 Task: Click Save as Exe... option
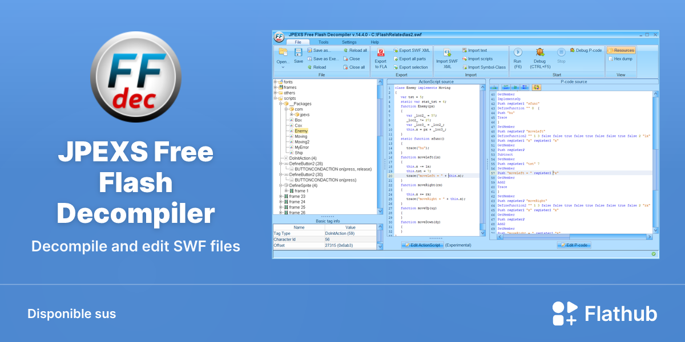323,59
